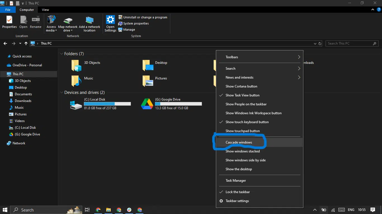Refresh This PC with the refresh icon
The image size is (382, 214).
coord(320,43)
